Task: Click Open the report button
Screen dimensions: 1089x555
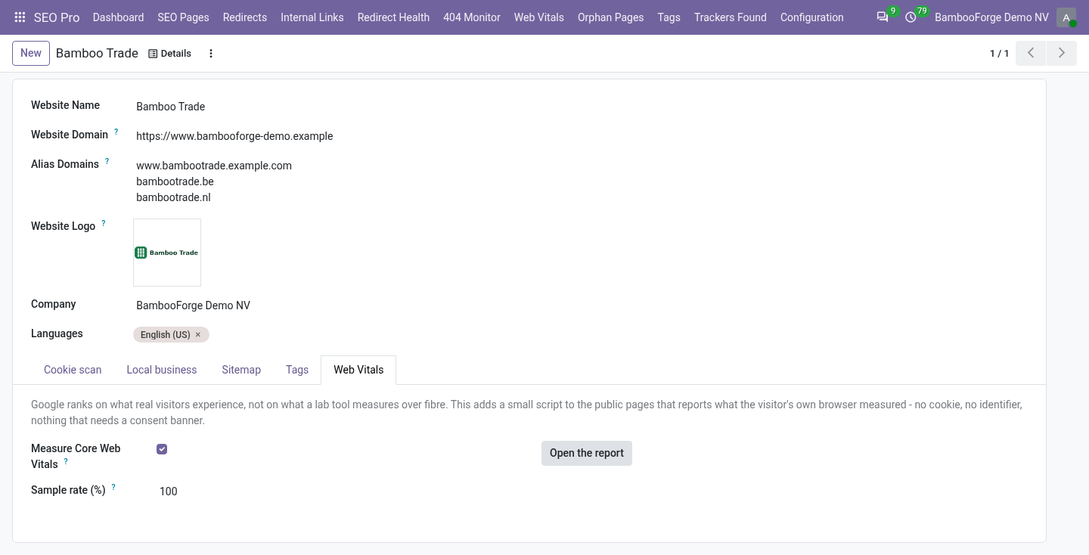Action: click(x=587, y=453)
